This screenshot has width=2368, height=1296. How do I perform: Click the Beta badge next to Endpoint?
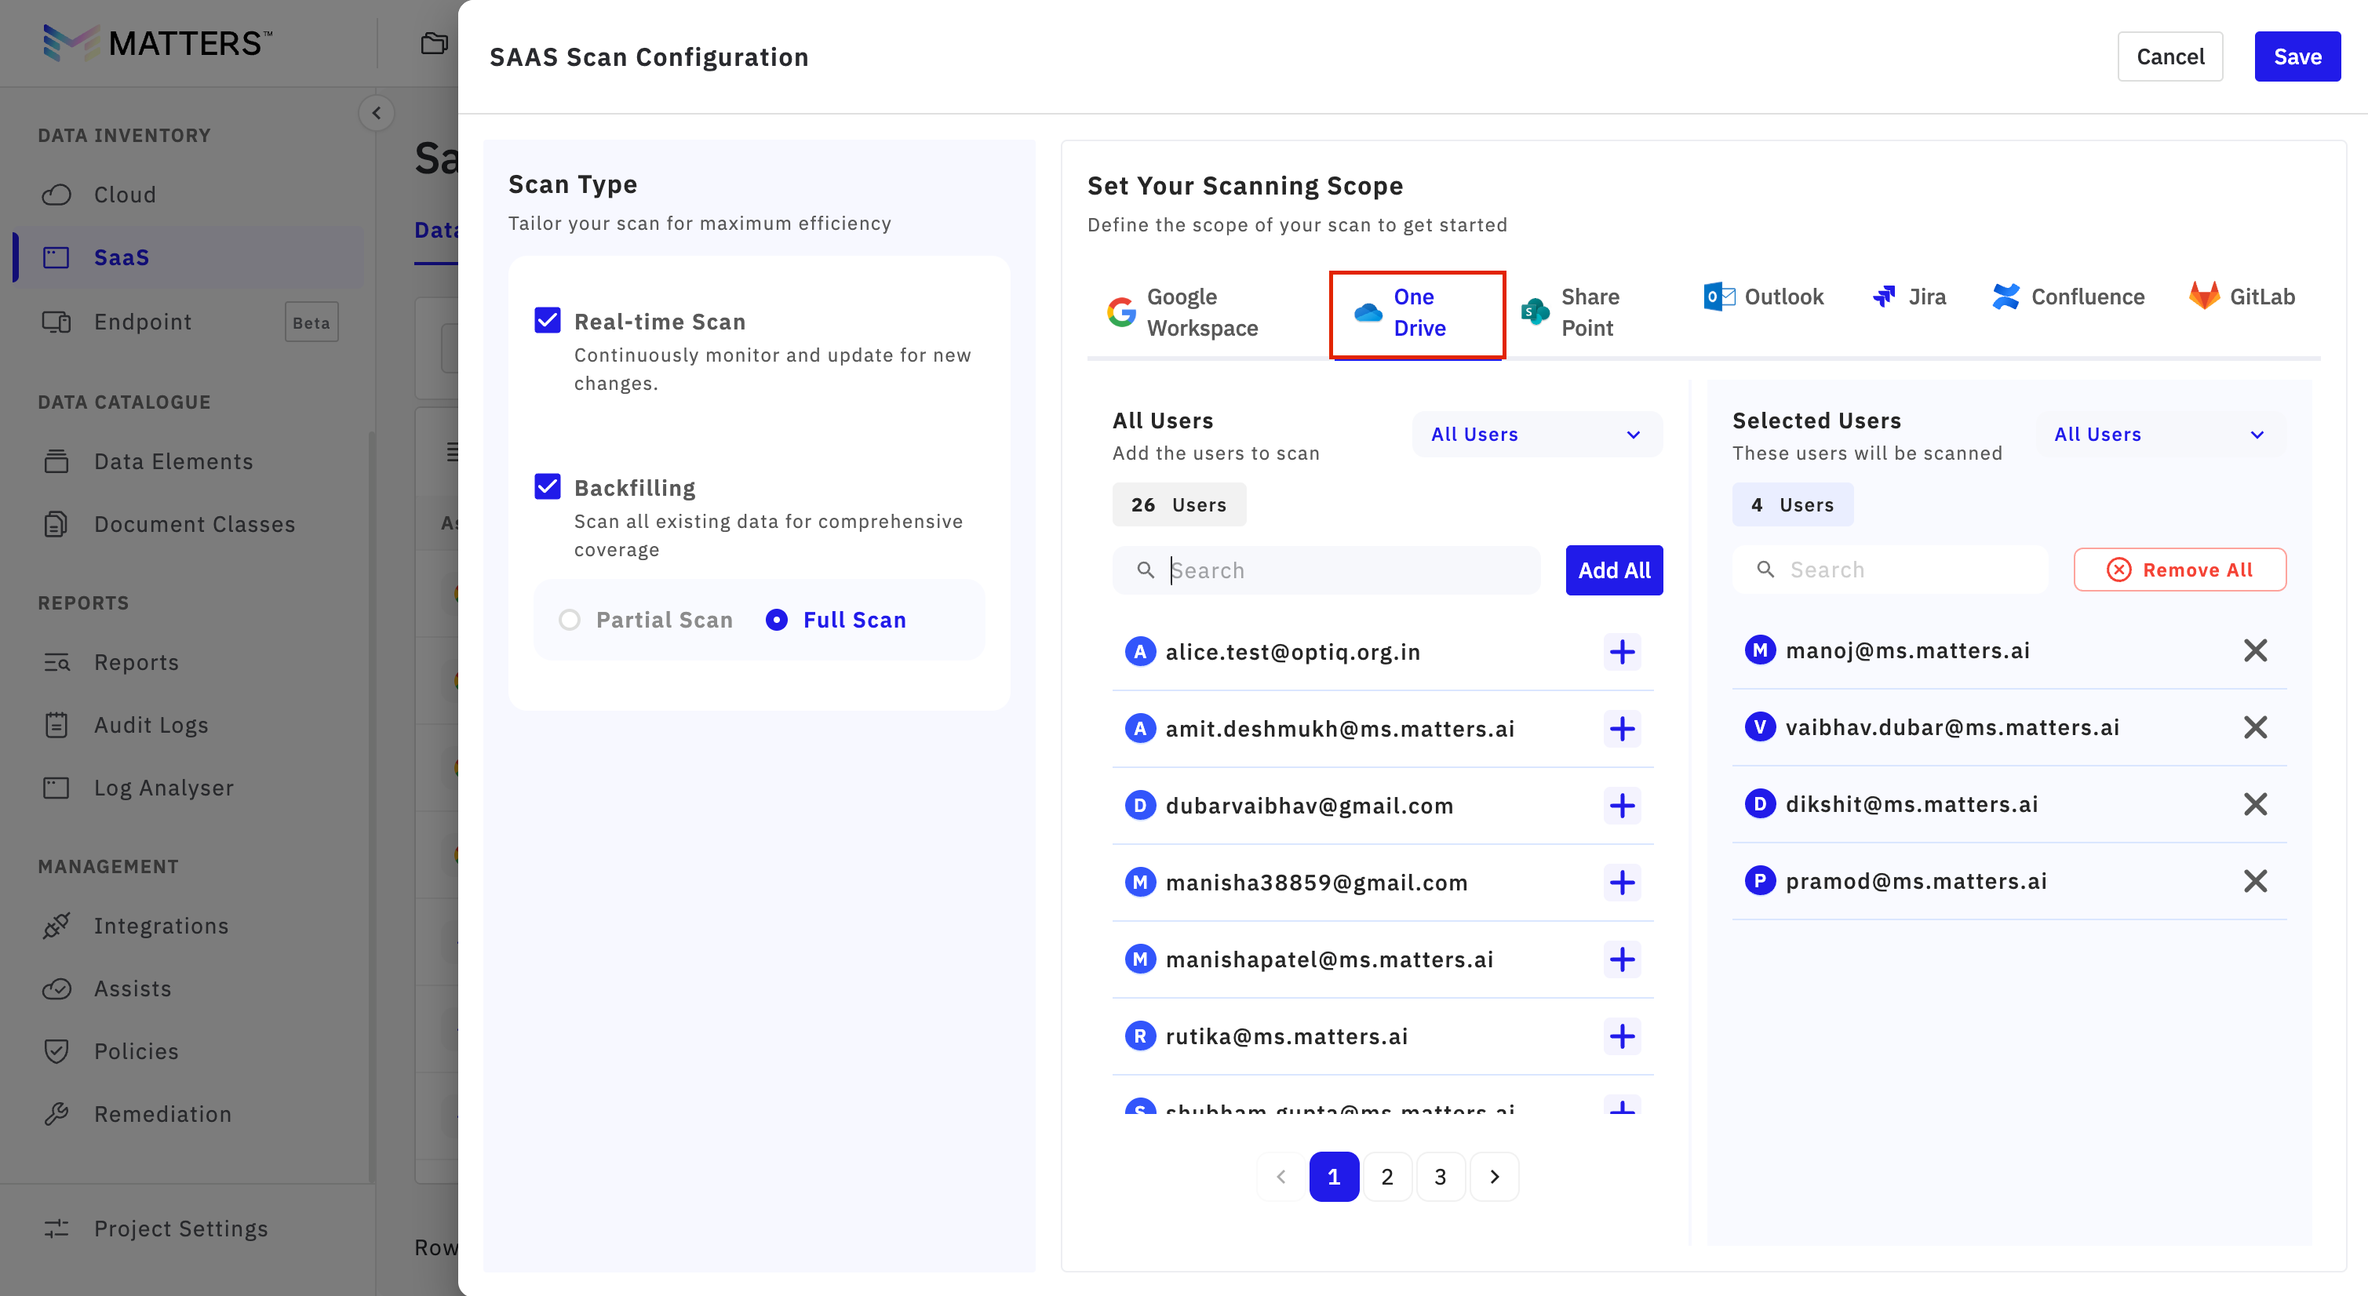311,322
